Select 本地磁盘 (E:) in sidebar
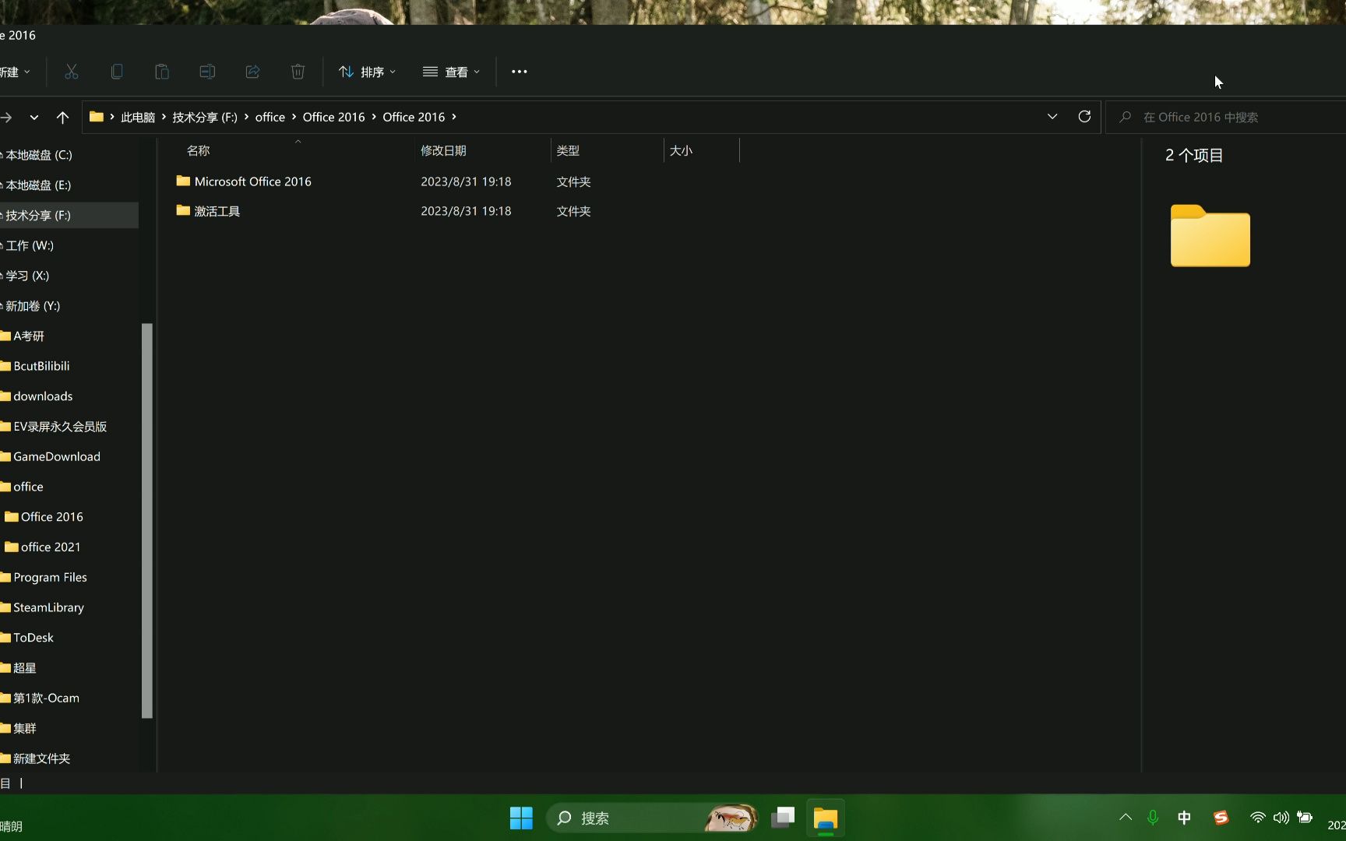Viewport: 1346px width, 841px height. (x=38, y=185)
